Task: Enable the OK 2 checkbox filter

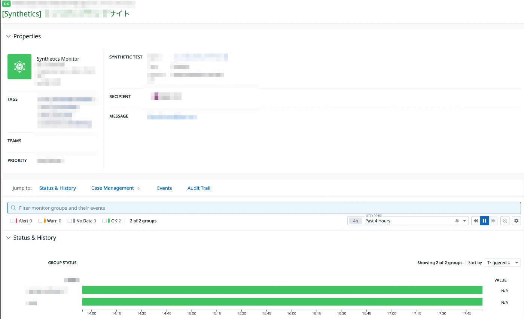Action: [104, 221]
